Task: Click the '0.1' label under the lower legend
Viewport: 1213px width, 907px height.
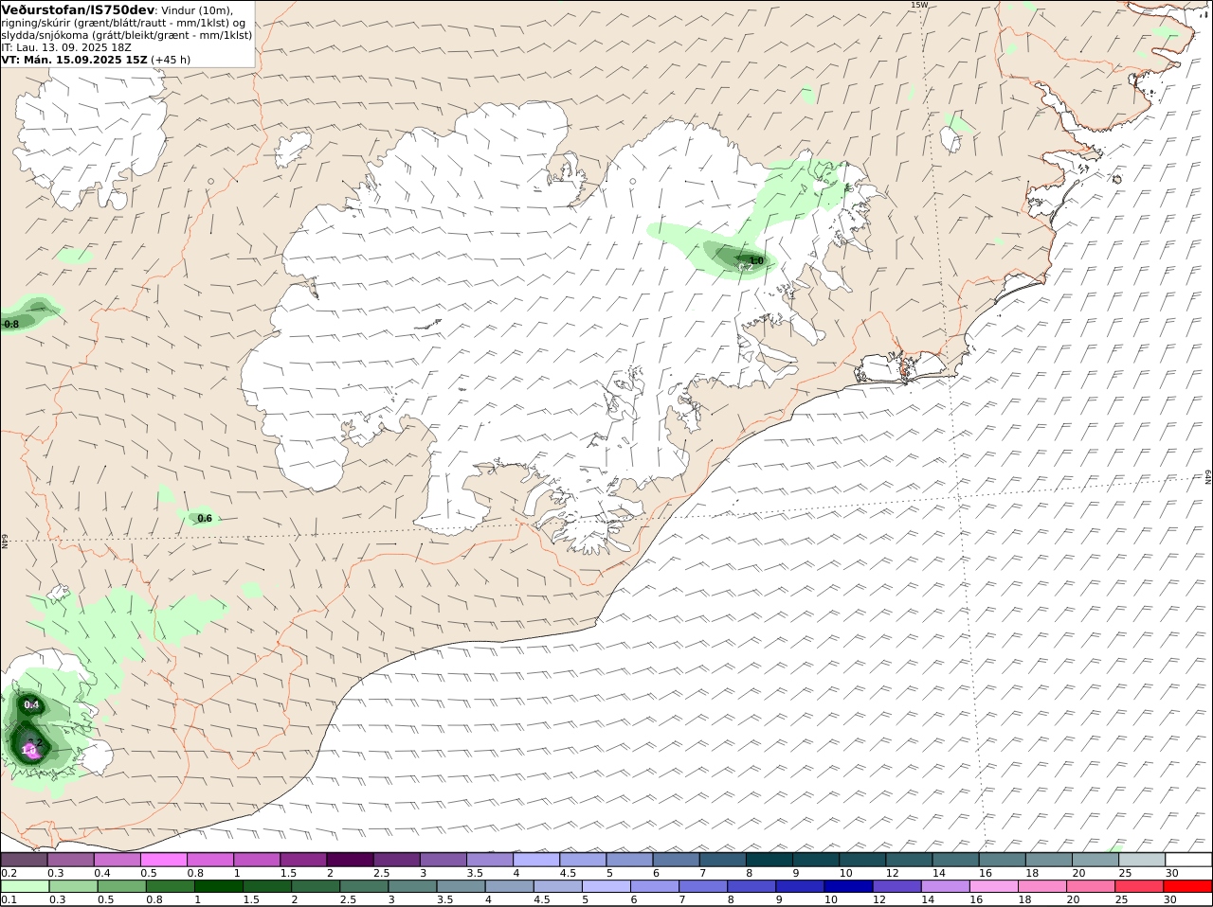Action: click(9, 900)
